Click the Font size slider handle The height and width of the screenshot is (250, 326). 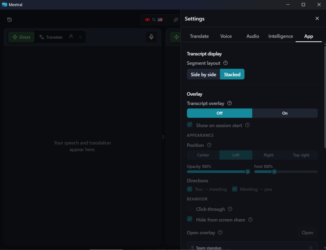pyautogui.click(x=274, y=172)
